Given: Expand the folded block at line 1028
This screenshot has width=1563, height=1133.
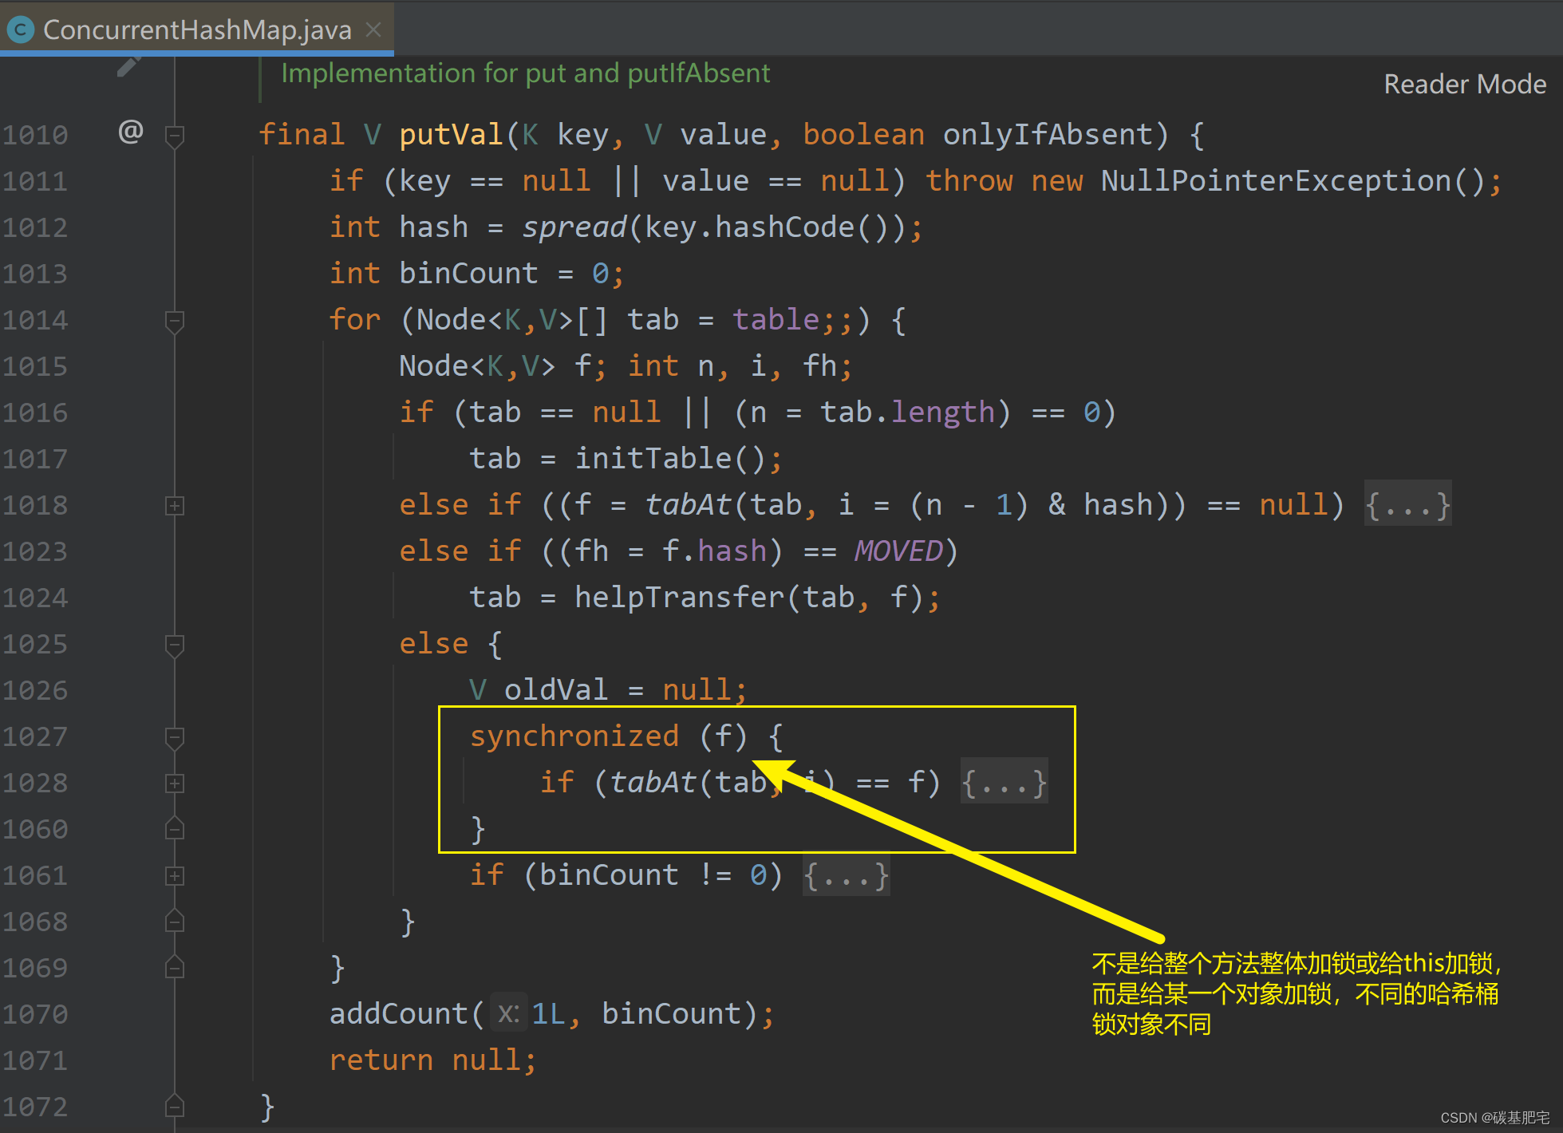Looking at the screenshot, I should (175, 784).
